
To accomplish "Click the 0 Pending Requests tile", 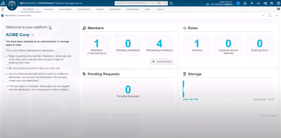I will 128,92.
